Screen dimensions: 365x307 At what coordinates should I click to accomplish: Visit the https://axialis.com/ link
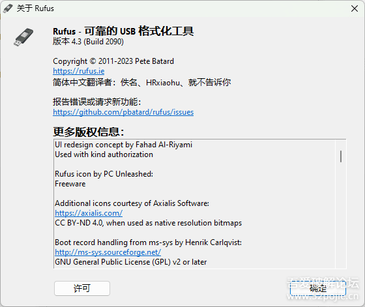(x=89, y=213)
